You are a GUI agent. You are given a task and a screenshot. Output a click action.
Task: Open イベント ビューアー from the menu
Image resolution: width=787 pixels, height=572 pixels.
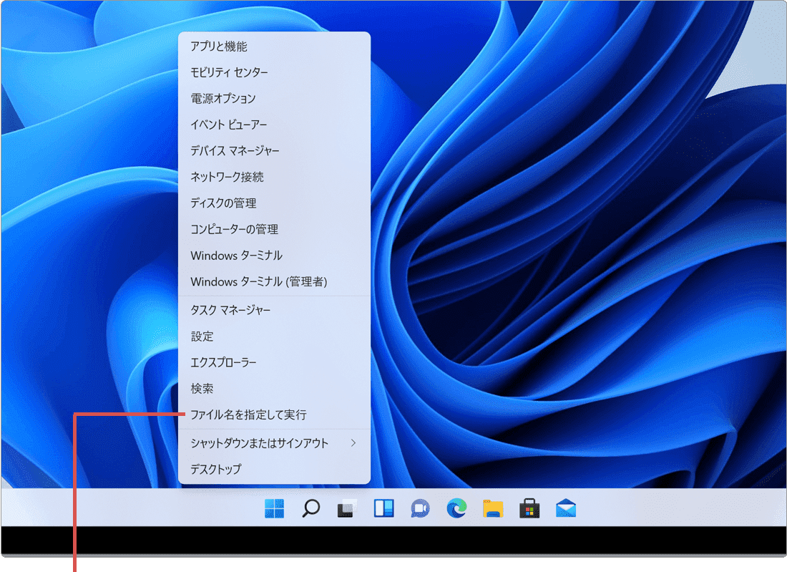(230, 125)
